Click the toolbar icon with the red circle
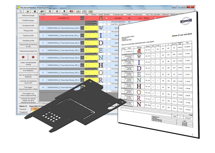This screenshot has height=153, width=215. point(71,11)
